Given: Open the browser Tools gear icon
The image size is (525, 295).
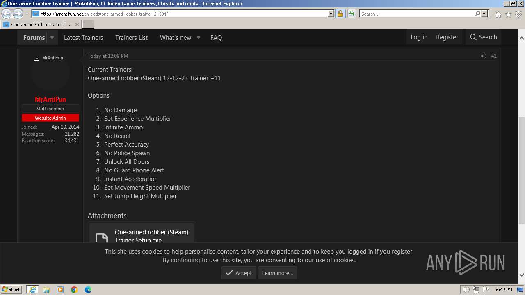Looking at the screenshot, I should point(518,14).
